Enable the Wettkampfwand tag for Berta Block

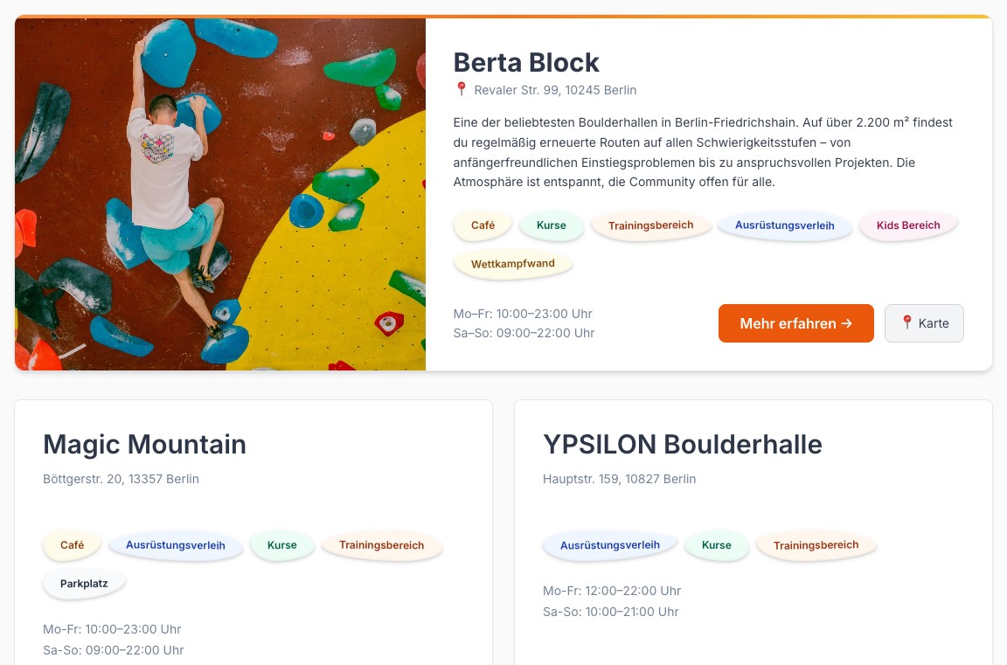pyautogui.click(x=513, y=263)
